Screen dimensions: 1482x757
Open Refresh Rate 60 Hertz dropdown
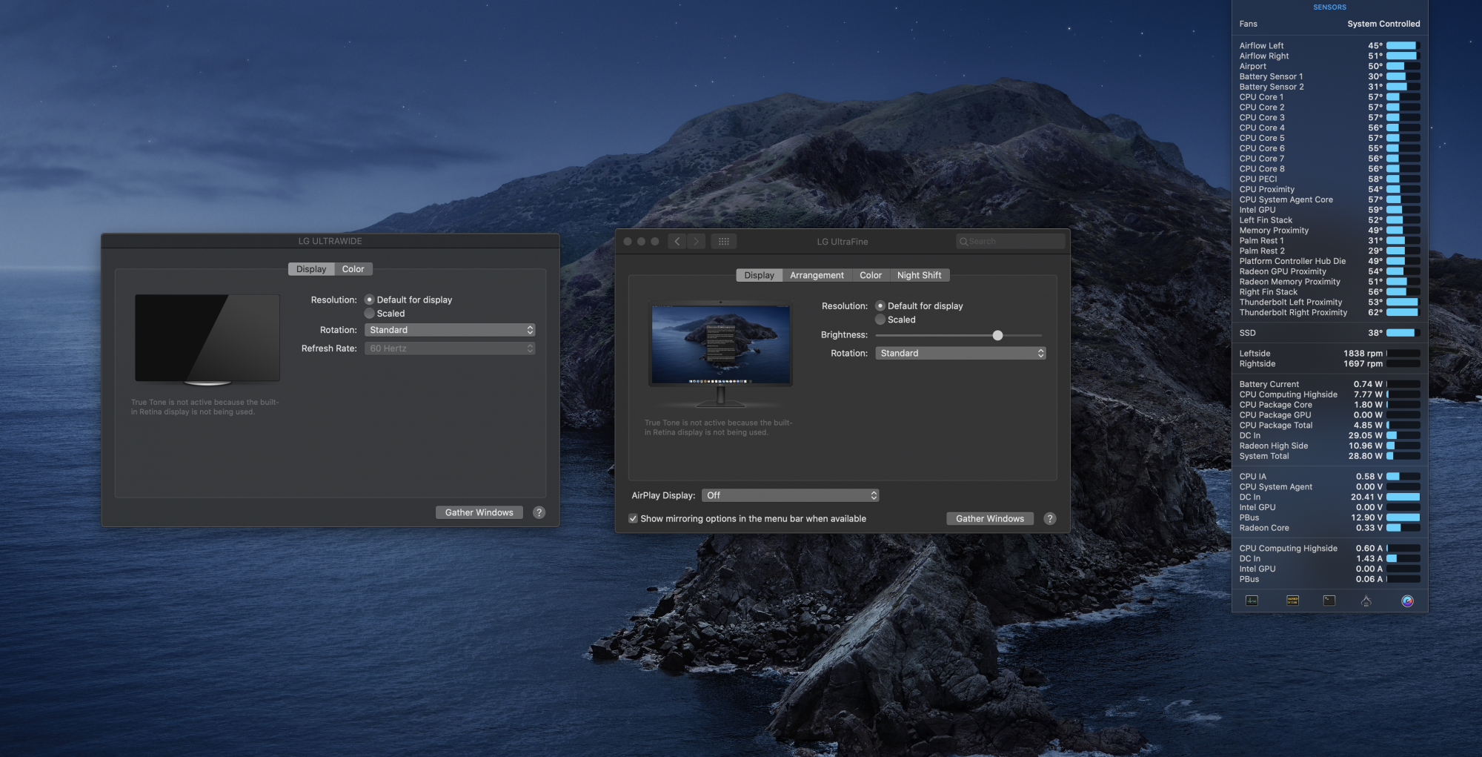(450, 348)
